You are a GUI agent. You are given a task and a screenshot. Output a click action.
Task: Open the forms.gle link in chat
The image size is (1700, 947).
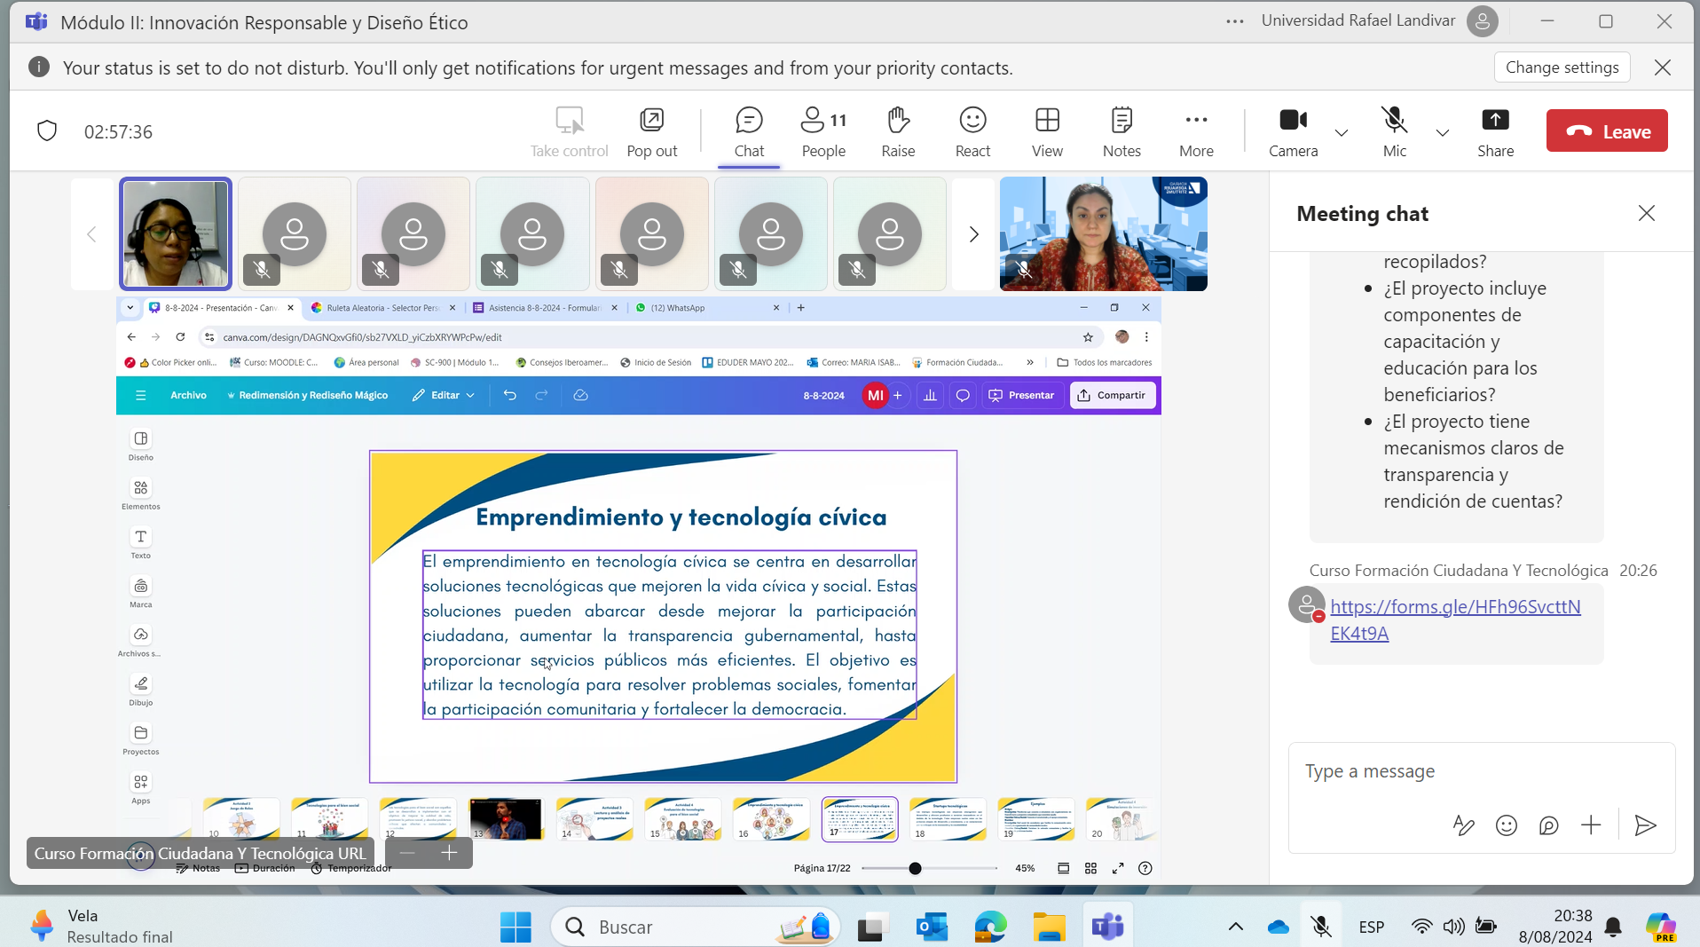click(x=1455, y=619)
